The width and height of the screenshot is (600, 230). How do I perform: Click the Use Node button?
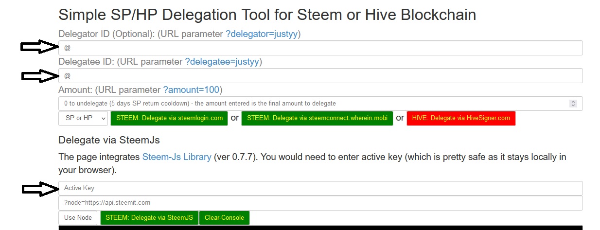pos(78,218)
